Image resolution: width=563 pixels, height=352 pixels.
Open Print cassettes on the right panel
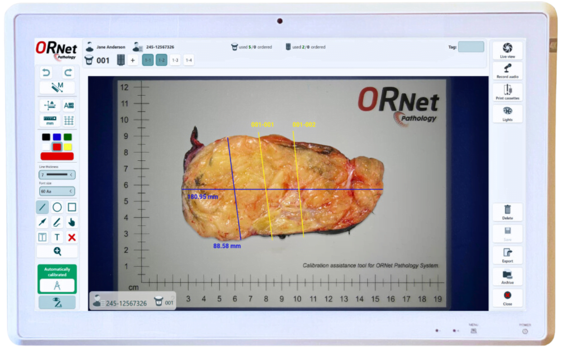pyautogui.click(x=507, y=92)
